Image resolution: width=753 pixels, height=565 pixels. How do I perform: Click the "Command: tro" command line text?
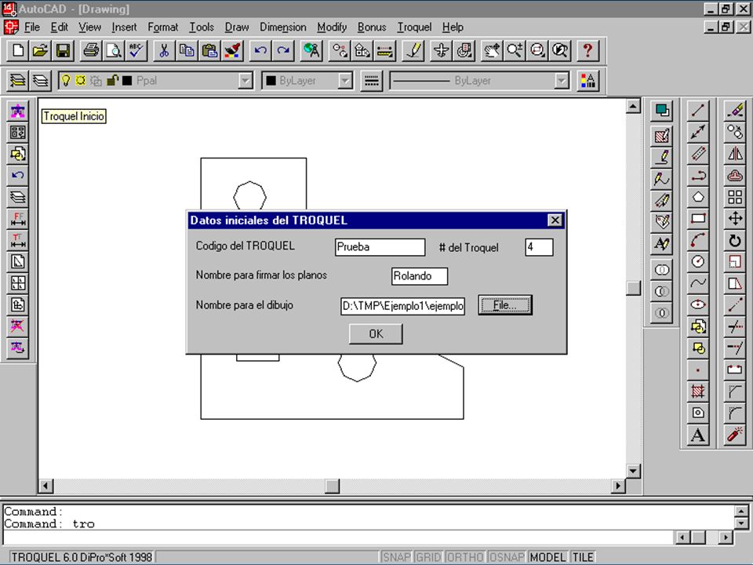click(x=49, y=523)
